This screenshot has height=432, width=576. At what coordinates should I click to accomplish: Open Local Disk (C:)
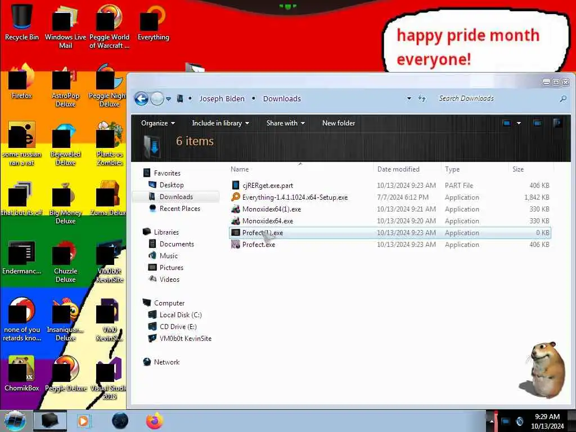pos(181,315)
